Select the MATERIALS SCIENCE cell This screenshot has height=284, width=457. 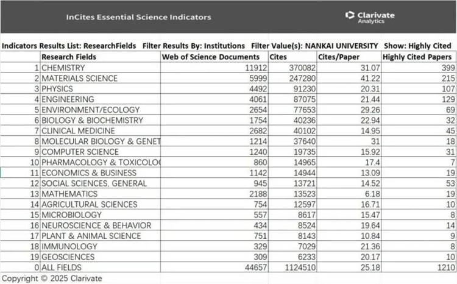pyautogui.click(x=76, y=78)
